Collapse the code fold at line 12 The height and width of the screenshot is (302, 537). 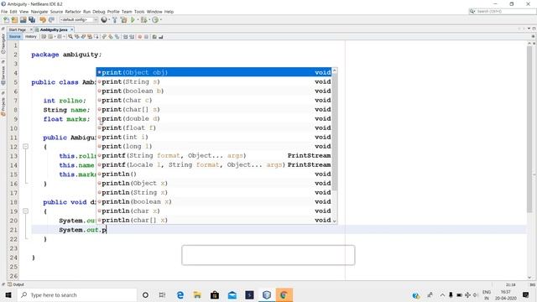(x=25, y=147)
